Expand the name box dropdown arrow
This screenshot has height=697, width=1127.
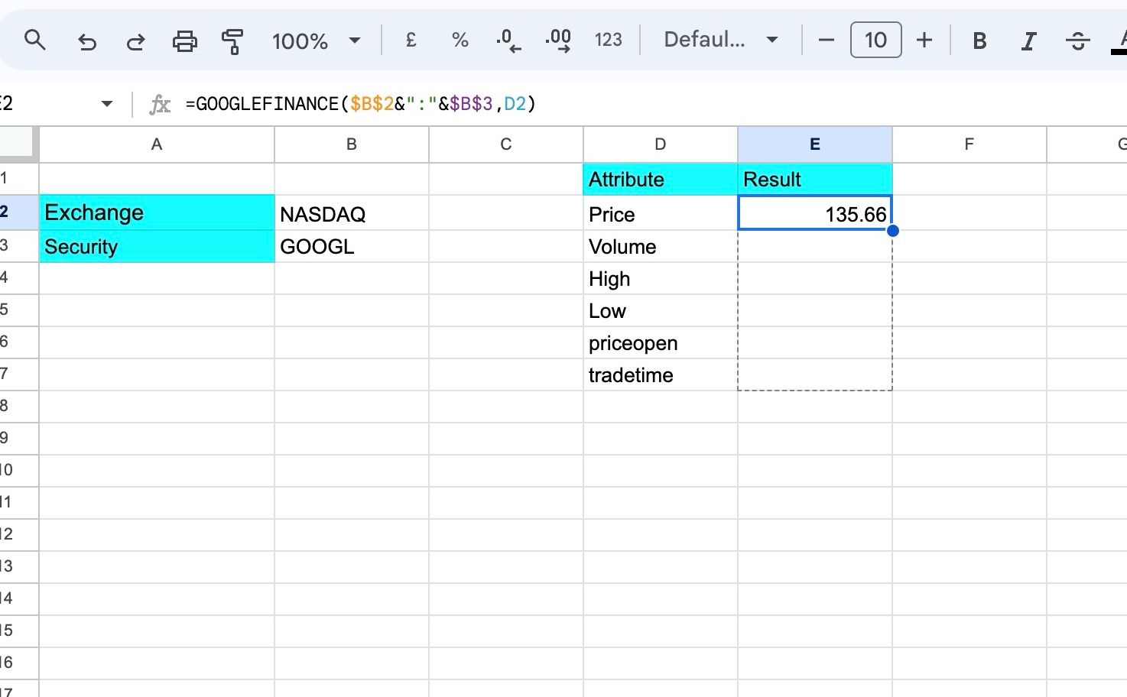107,104
